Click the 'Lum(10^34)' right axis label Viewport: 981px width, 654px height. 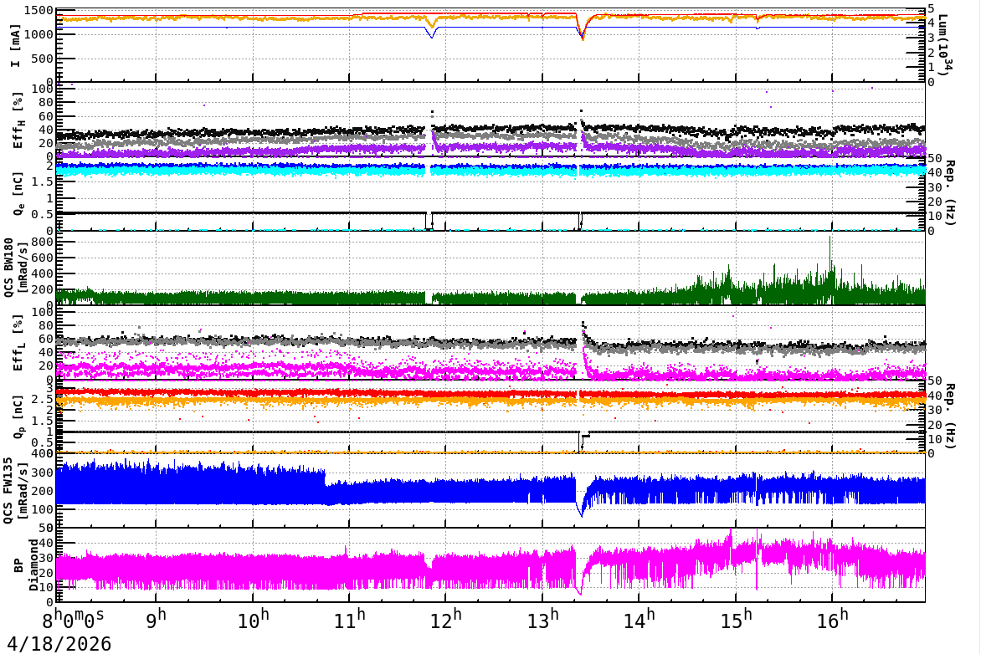click(944, 45)
